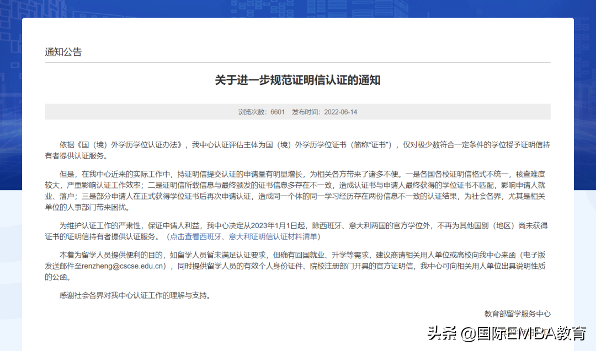Click the paragraph starting 为维护认证工作的严肃性

pos(297,231)
